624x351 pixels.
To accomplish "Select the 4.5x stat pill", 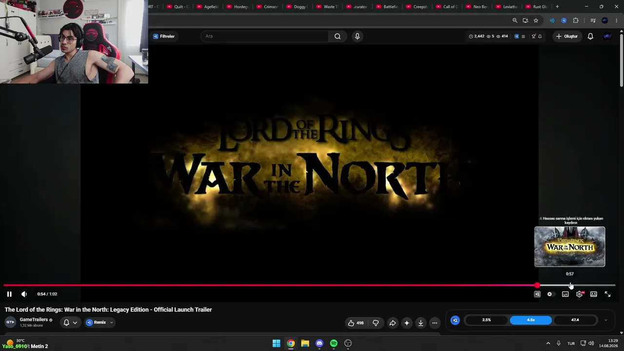I will [x=531, y=320].
